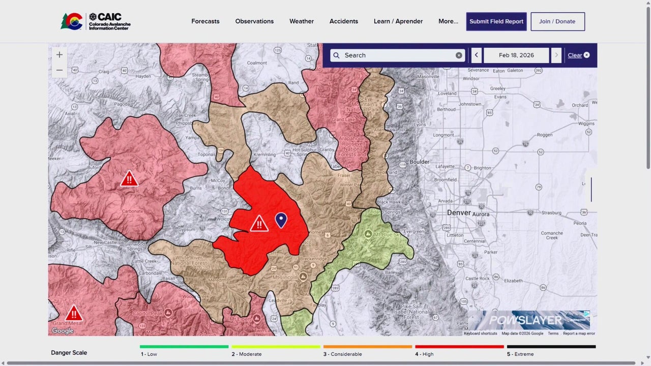Click the map zoom out minus button

pyautogui.click(x=60, y=70)
